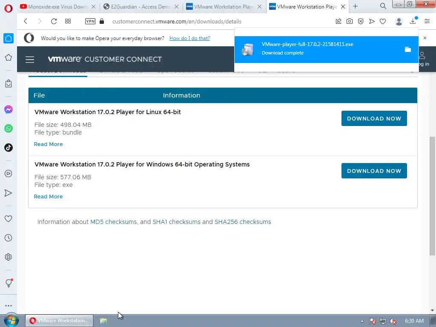Close the Monoxide.exe Virus tab
436x327 pixels.
(93, 7)
